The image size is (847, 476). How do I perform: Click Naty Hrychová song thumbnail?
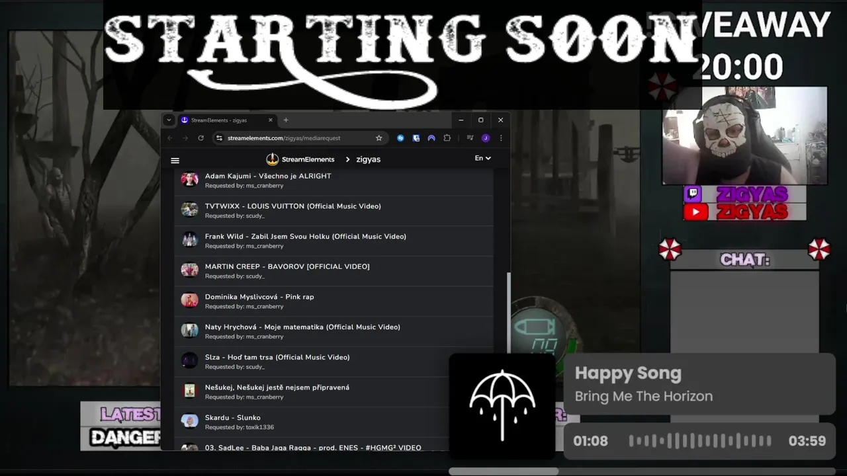pyautogui.click(x=190, y=330)
